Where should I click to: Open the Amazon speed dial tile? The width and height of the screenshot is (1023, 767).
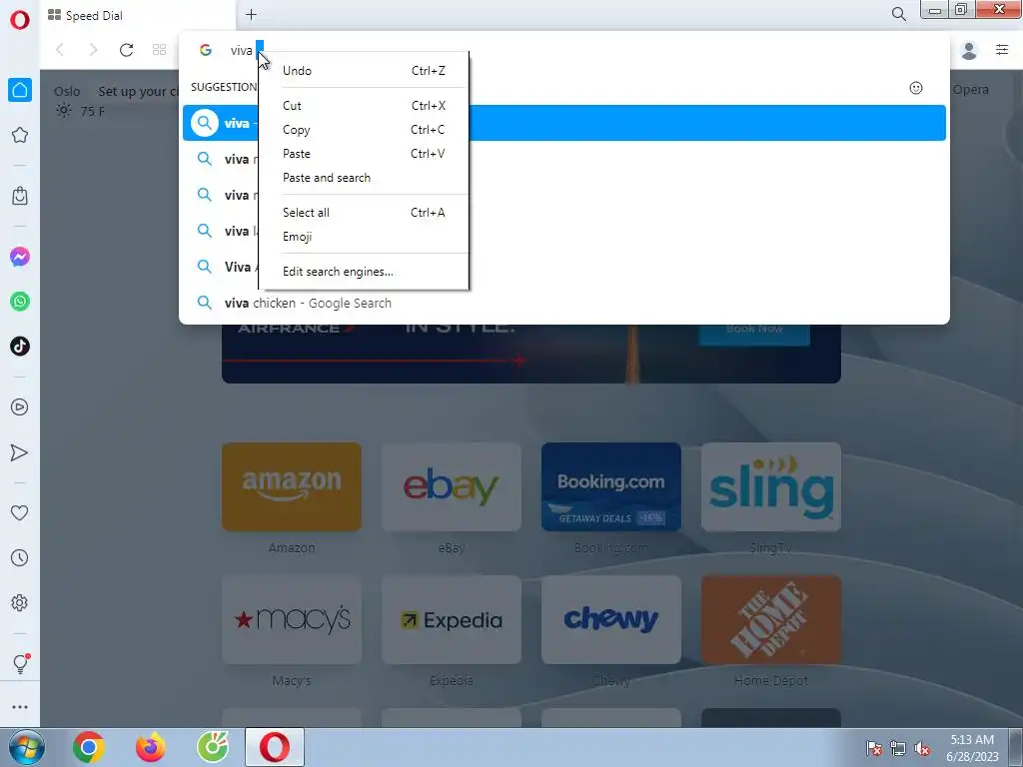[x=292, y=486]
